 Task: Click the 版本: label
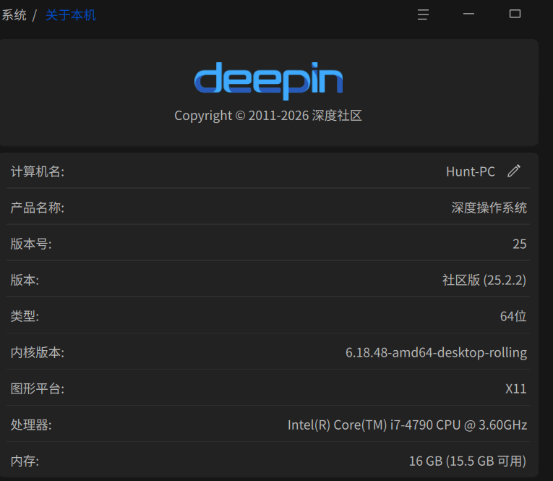coord(25,280)
